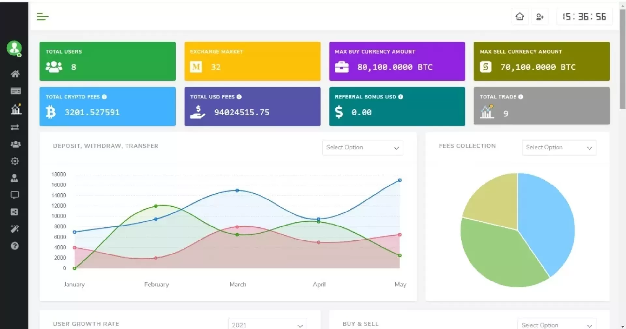Click the home button in top bar
The image size is (626, 329).
(520, 17)
